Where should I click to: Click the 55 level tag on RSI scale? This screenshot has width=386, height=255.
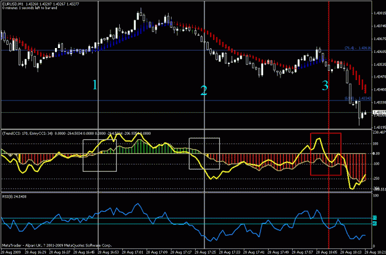[x=375, y=217]
